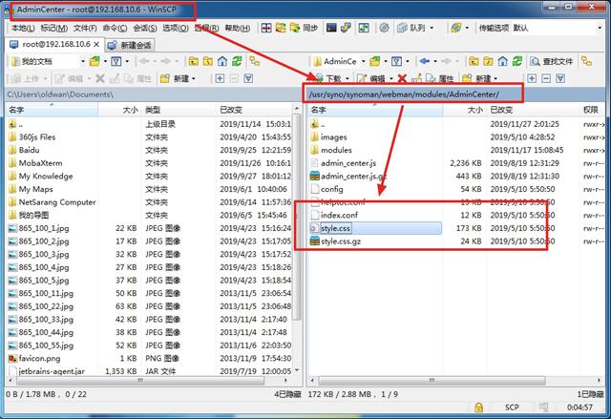The height and width of the screenshot is (419, 611).
Task: Sort the local panel by Name (名字) column header
Action: (52, 110)
